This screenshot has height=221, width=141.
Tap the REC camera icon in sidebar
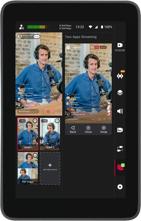point(120,130)
